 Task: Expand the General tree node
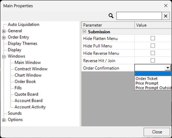click(4, 31)
